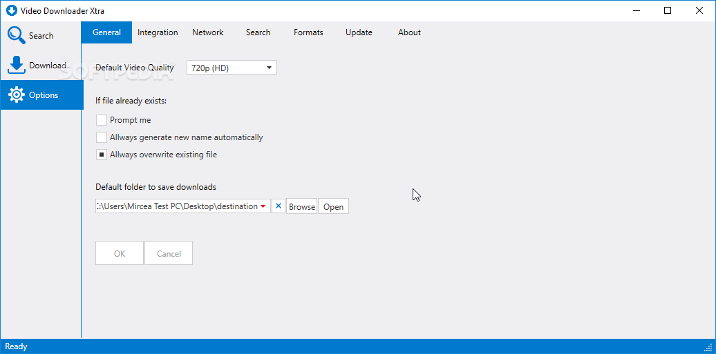Open the Search section magnifier icon
716x354 pixels.
[17, 36]
